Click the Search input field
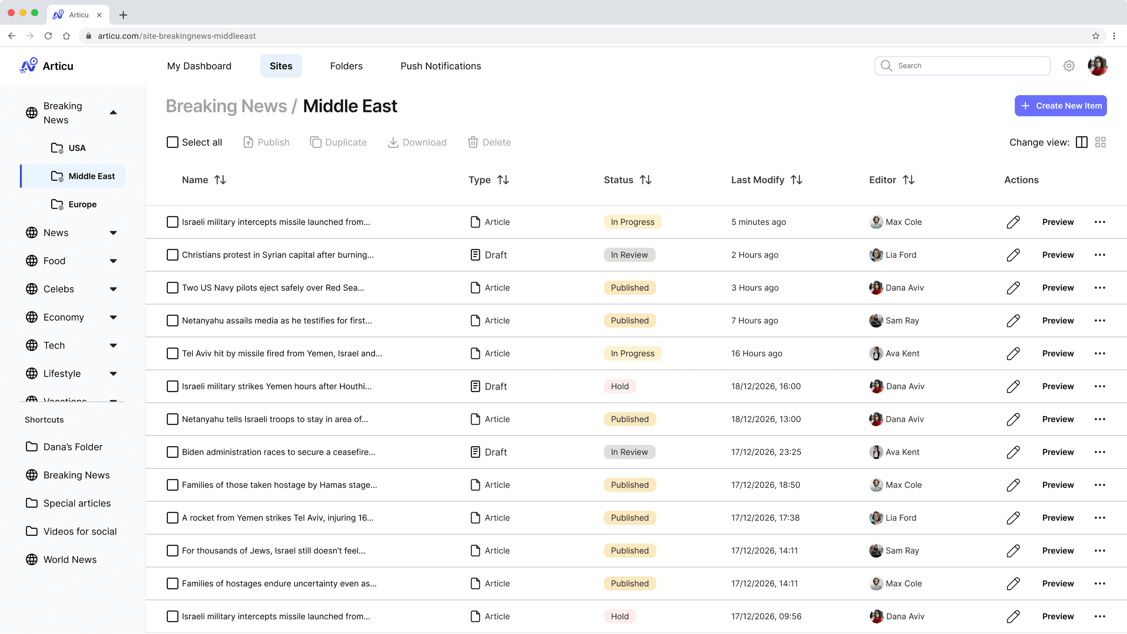Viewport: 1127px width, 634px height. pos(962,66)
